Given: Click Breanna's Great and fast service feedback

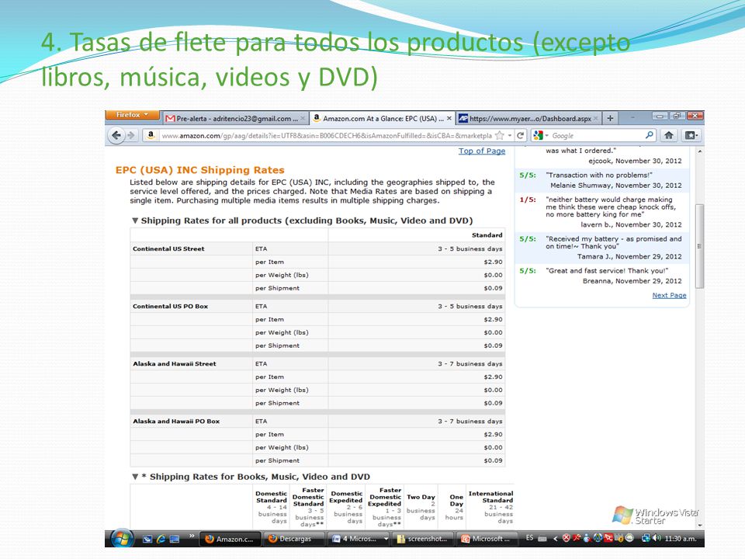Looking at the screenshot, I should pyautogui.click(x=601, y=276).
